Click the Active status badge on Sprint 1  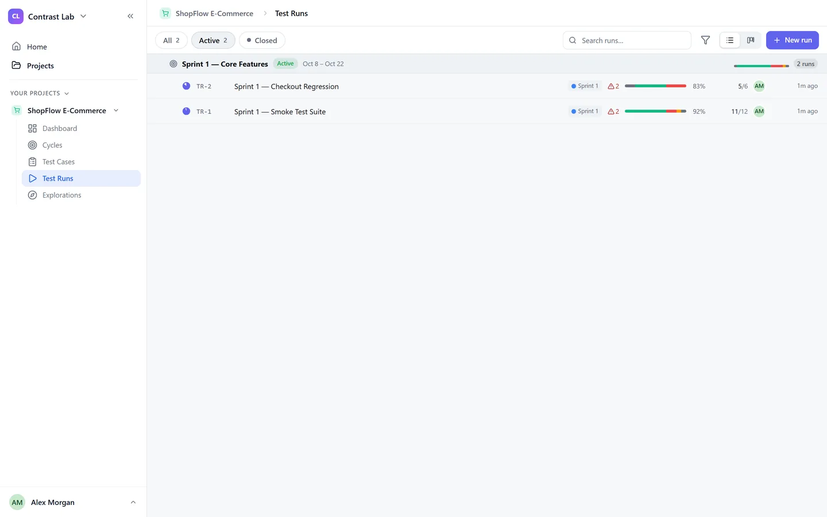(x=285, y=64)
